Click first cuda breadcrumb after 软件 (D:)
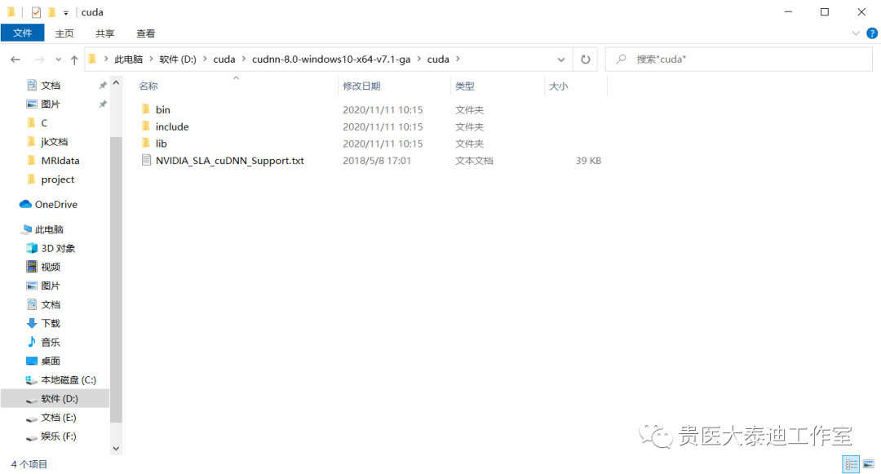The image size is (881, 474). tap(224, 59)
